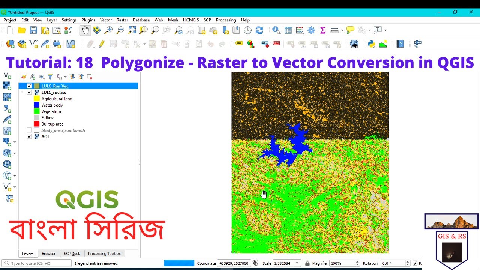Open the Measure tool dropdown arrow
The width and height of the screenshot is (480, 270).
(342, 30)
